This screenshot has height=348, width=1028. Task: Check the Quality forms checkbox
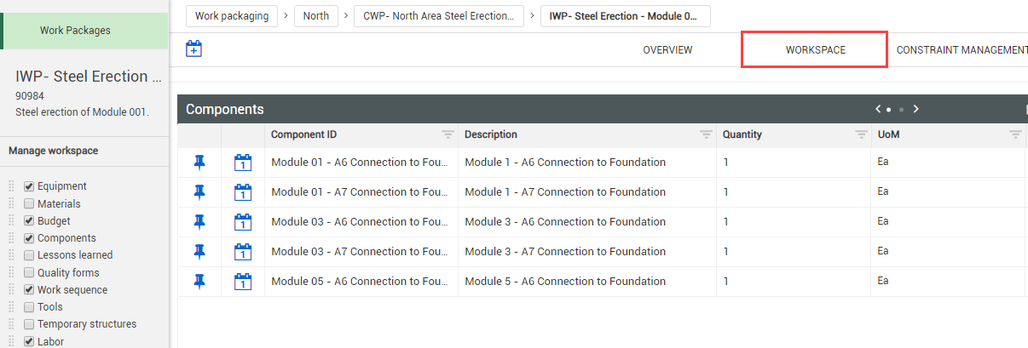(x=29, y=273)
